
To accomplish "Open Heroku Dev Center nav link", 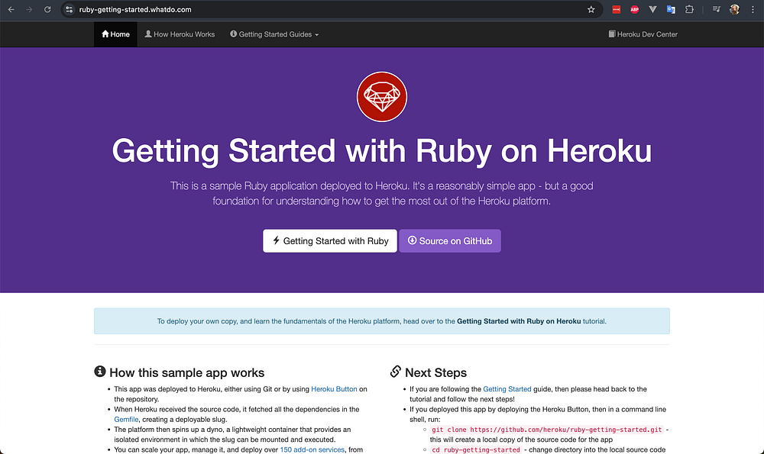I will click(643, 34).
